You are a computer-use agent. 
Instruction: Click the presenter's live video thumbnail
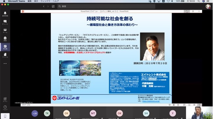coord(199,113)
